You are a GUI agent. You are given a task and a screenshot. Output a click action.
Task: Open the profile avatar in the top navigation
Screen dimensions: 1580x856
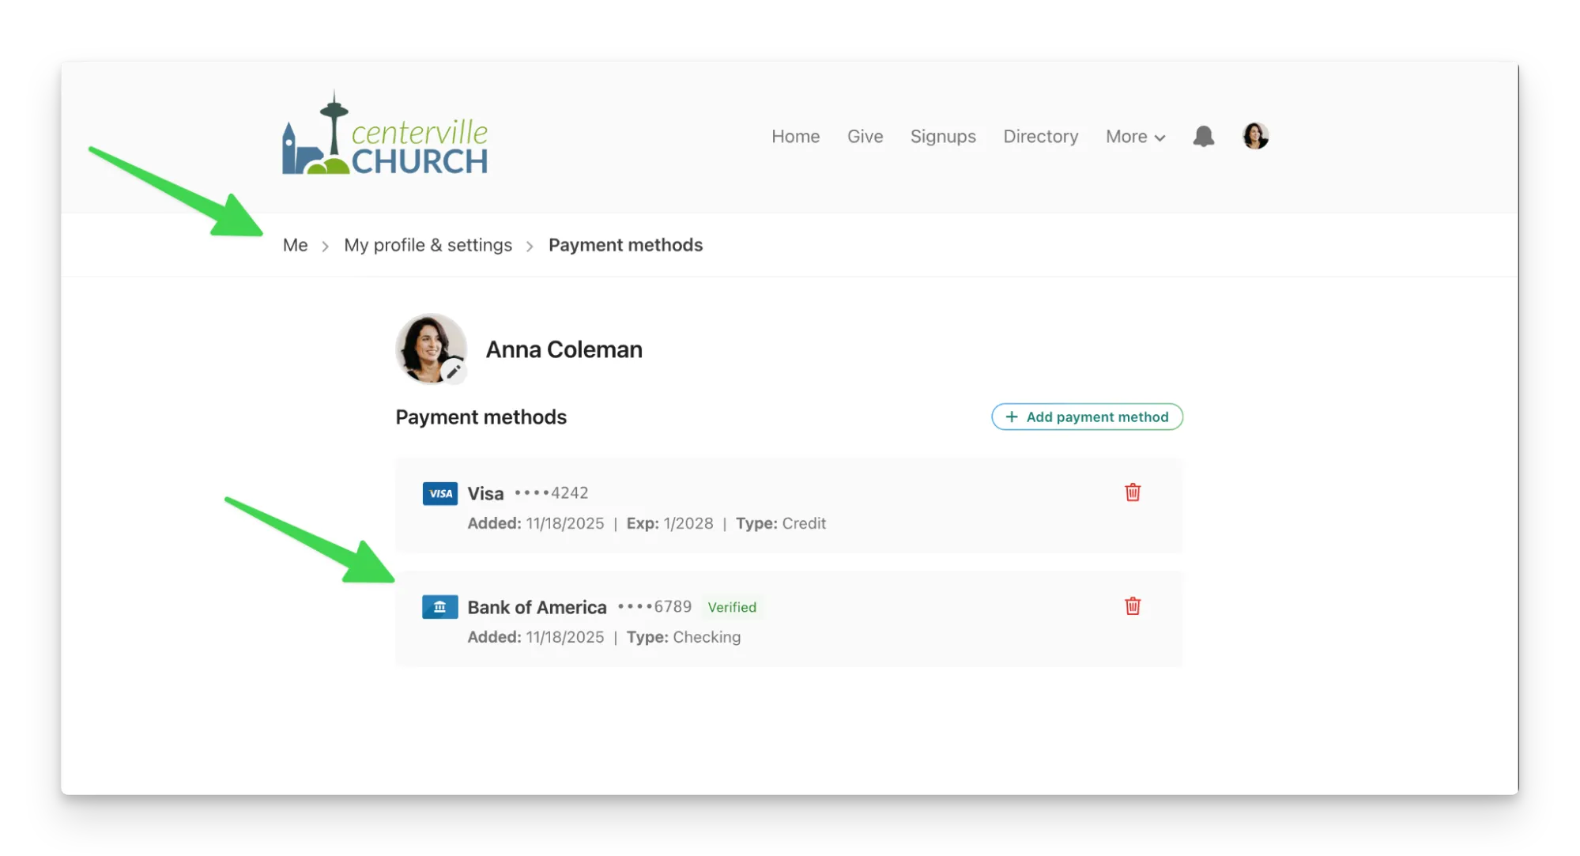[x=1255, y=136]
